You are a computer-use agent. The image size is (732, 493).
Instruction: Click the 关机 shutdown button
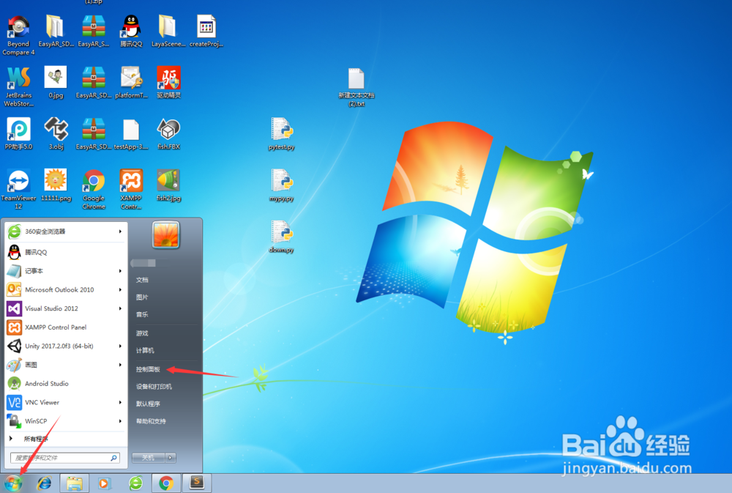pyautogui.click(x=149, y=458)
